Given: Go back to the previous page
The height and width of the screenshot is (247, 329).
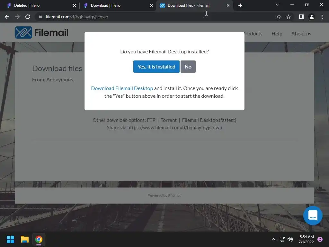Looking at the screenshot, I should [7, 17].
